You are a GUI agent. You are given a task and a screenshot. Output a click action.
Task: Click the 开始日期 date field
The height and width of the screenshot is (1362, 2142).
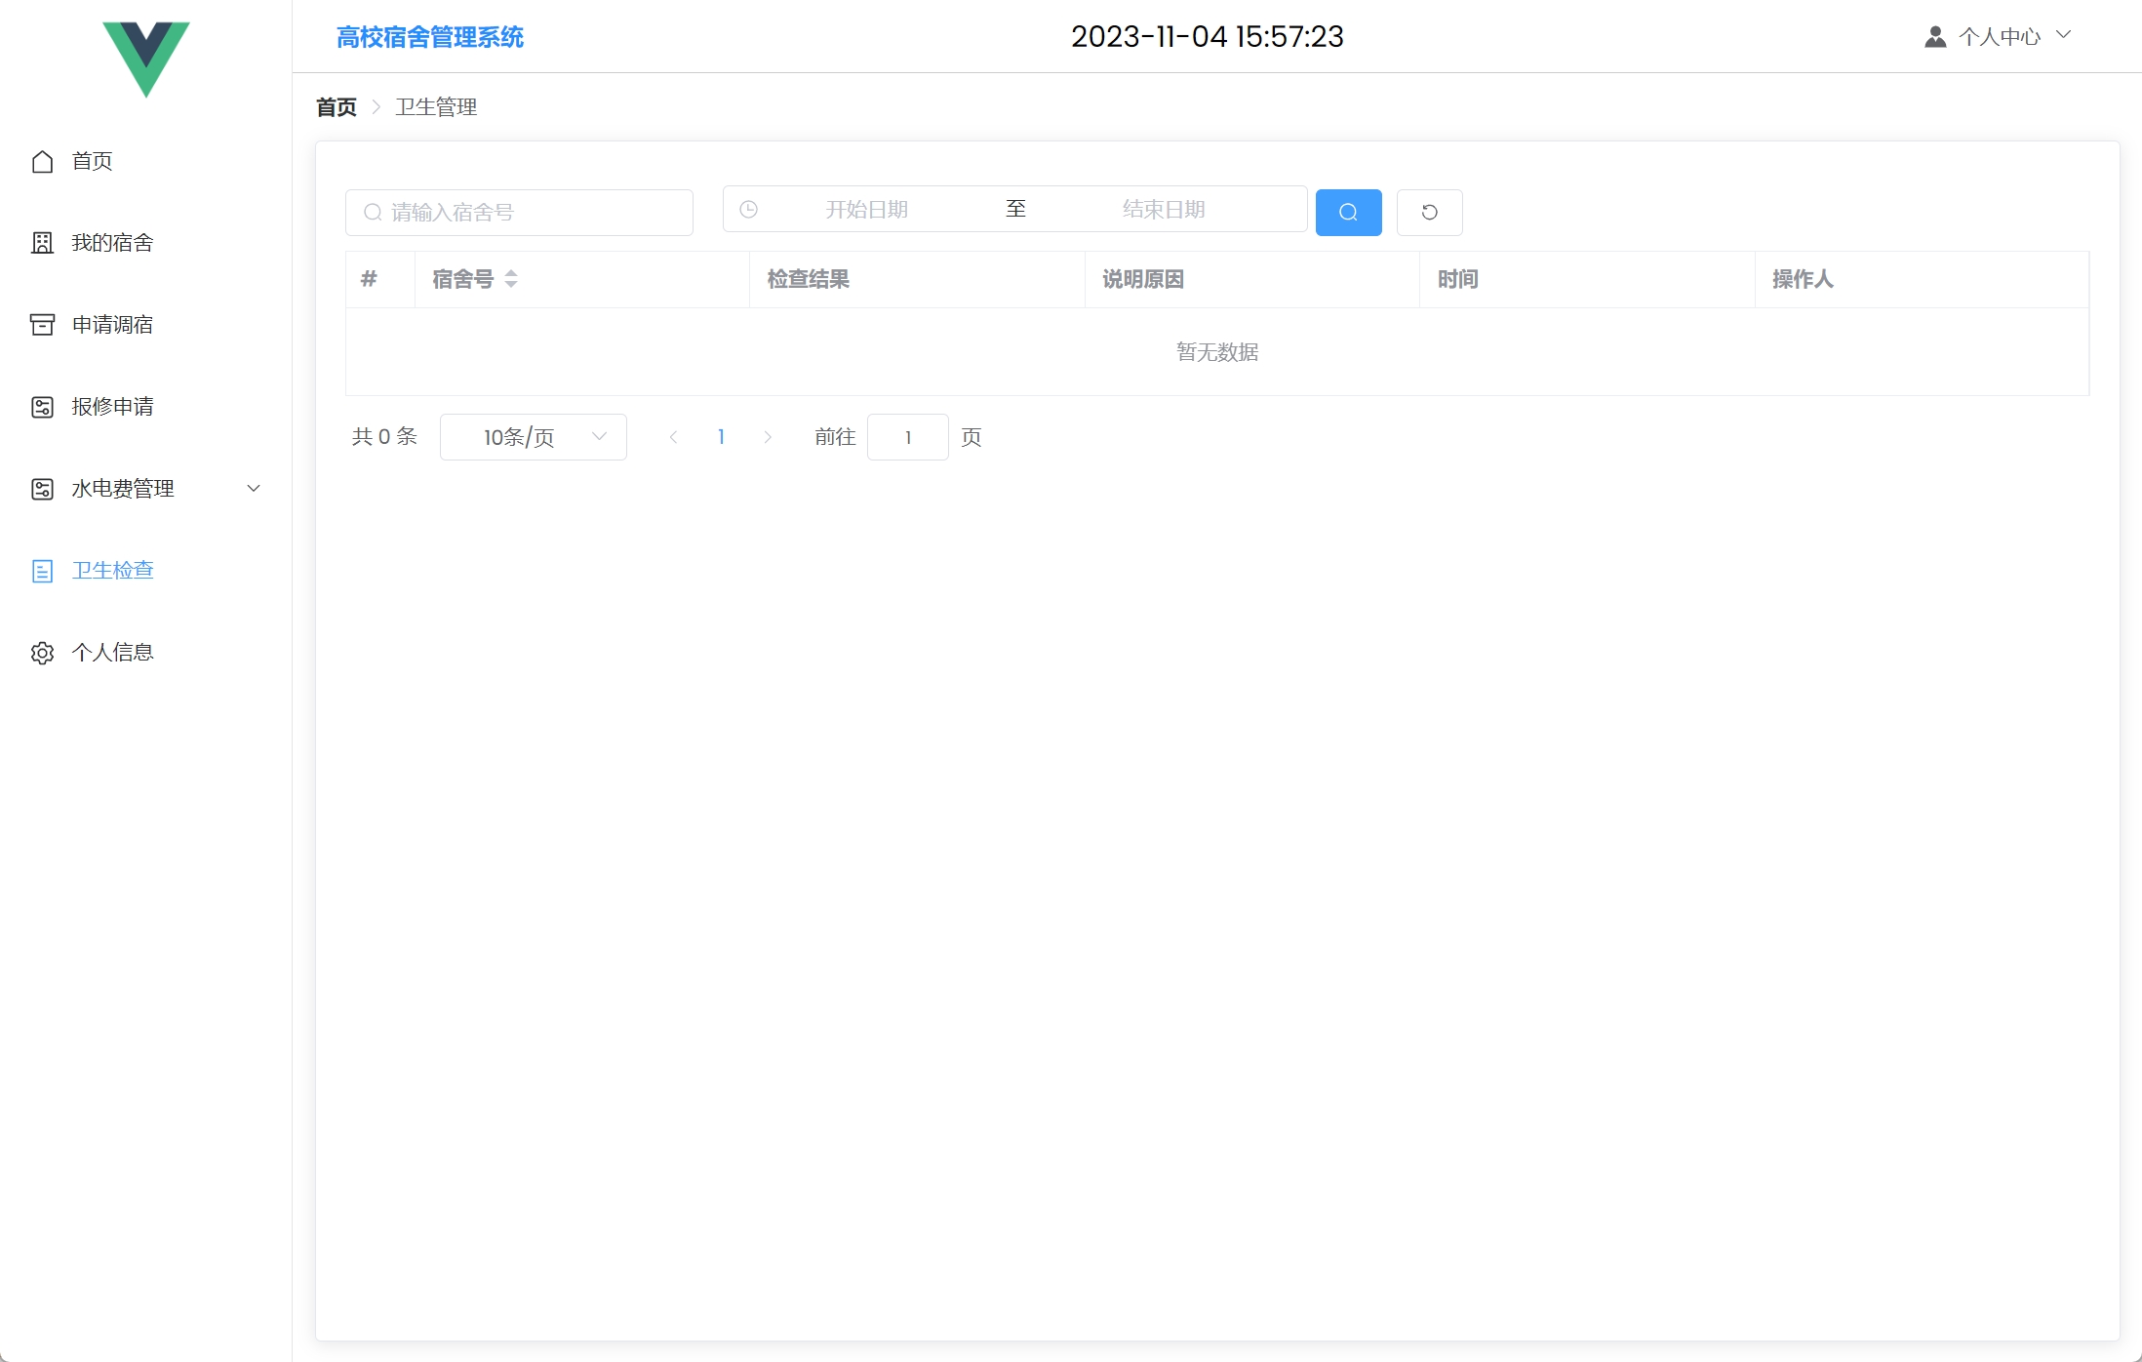pos(866,209)
